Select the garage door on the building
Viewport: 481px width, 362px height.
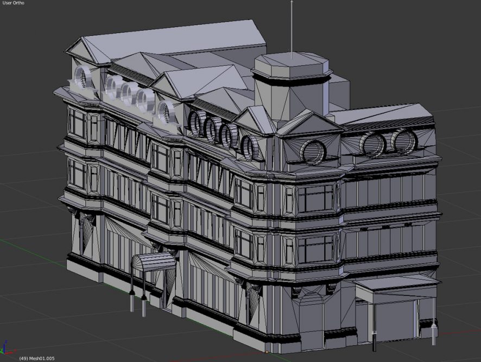(x=394, y=321)
